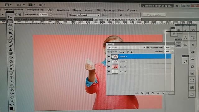Open the Заливка fill slider arrow

tap(172, 52)
